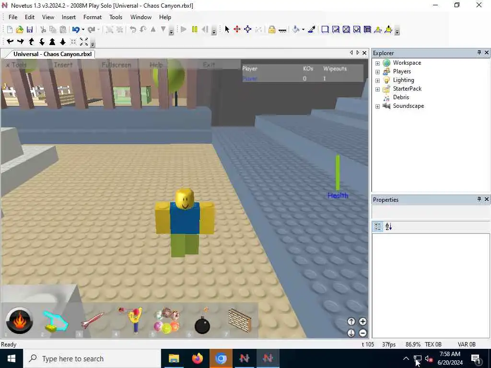Open the Tools menu
This screenshot has width=491, height=368.
pyautogui.click(x=116, y=17)
